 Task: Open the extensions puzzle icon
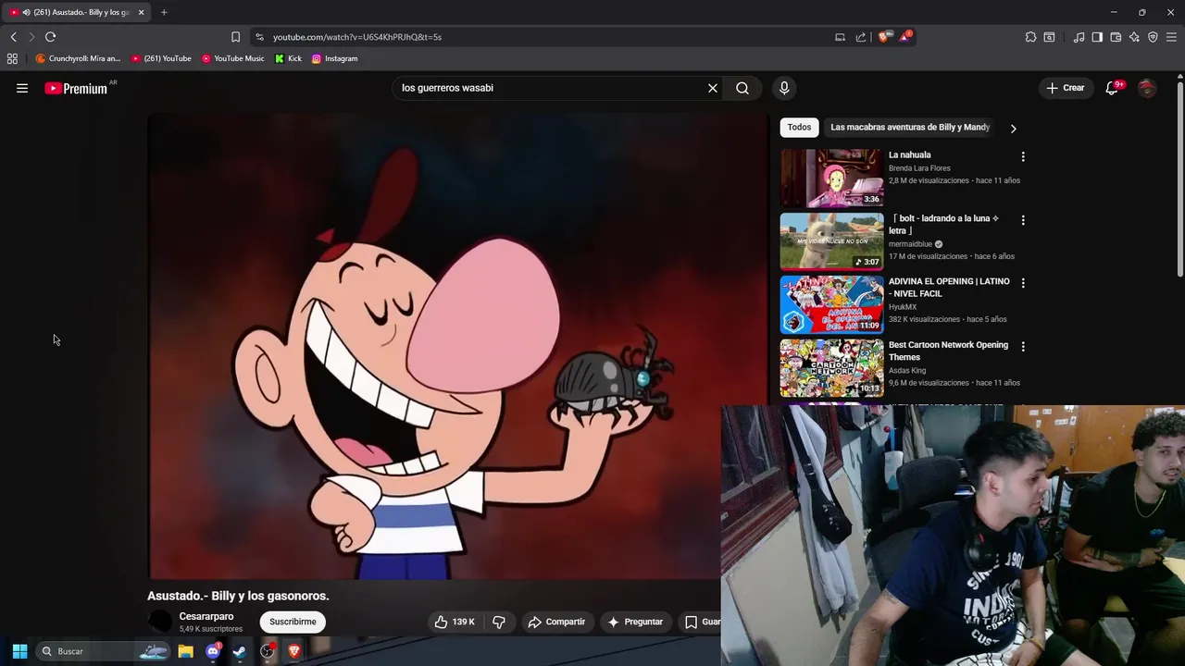[1030, 37]
